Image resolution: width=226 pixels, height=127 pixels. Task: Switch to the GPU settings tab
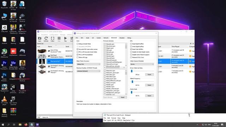(x=82, y=38)
